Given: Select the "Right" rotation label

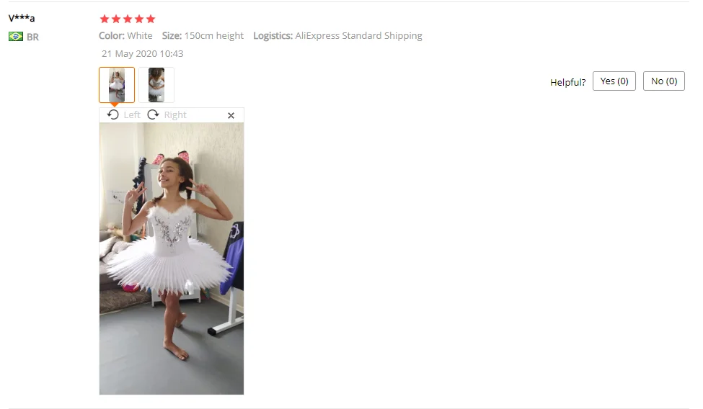Looking at the screenshot, I should (x=175, y=115).
